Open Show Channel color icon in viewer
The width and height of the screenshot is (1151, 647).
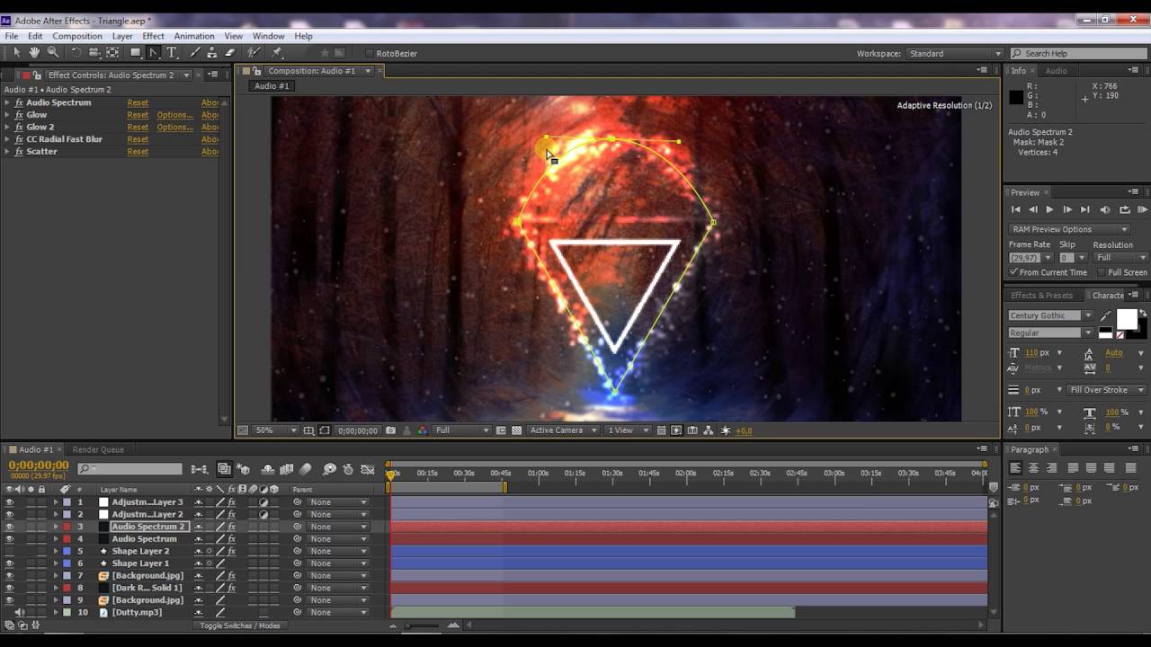tap(422, 430)
